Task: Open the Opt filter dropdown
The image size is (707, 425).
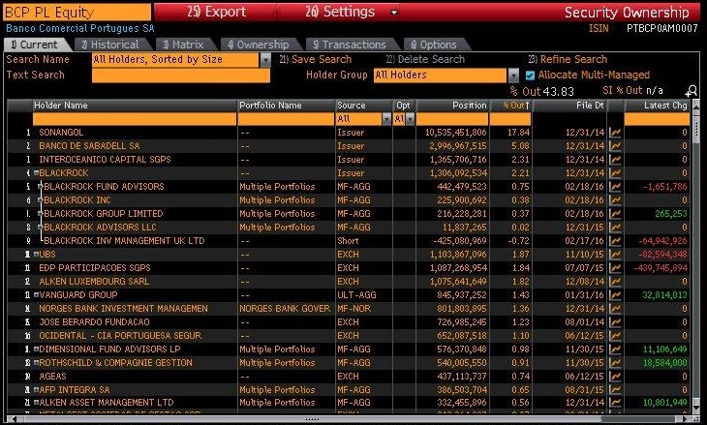Action: click(x=410, y=119)
